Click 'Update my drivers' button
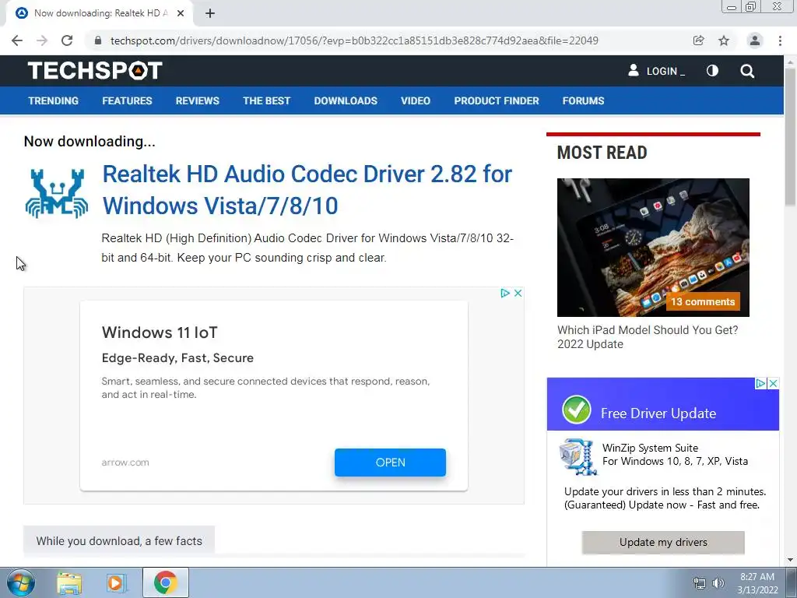797x598 pixels. pos(663,542)
